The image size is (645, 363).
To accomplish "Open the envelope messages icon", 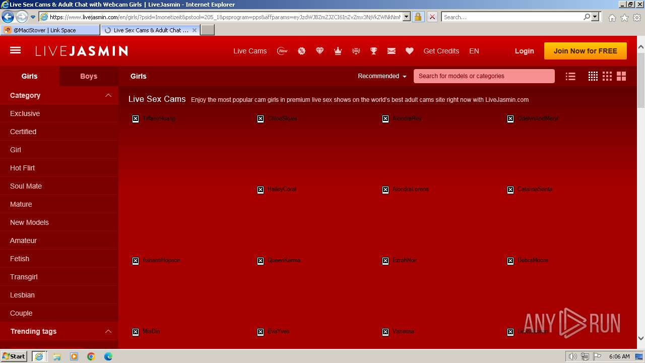I will tap(392, 51).
